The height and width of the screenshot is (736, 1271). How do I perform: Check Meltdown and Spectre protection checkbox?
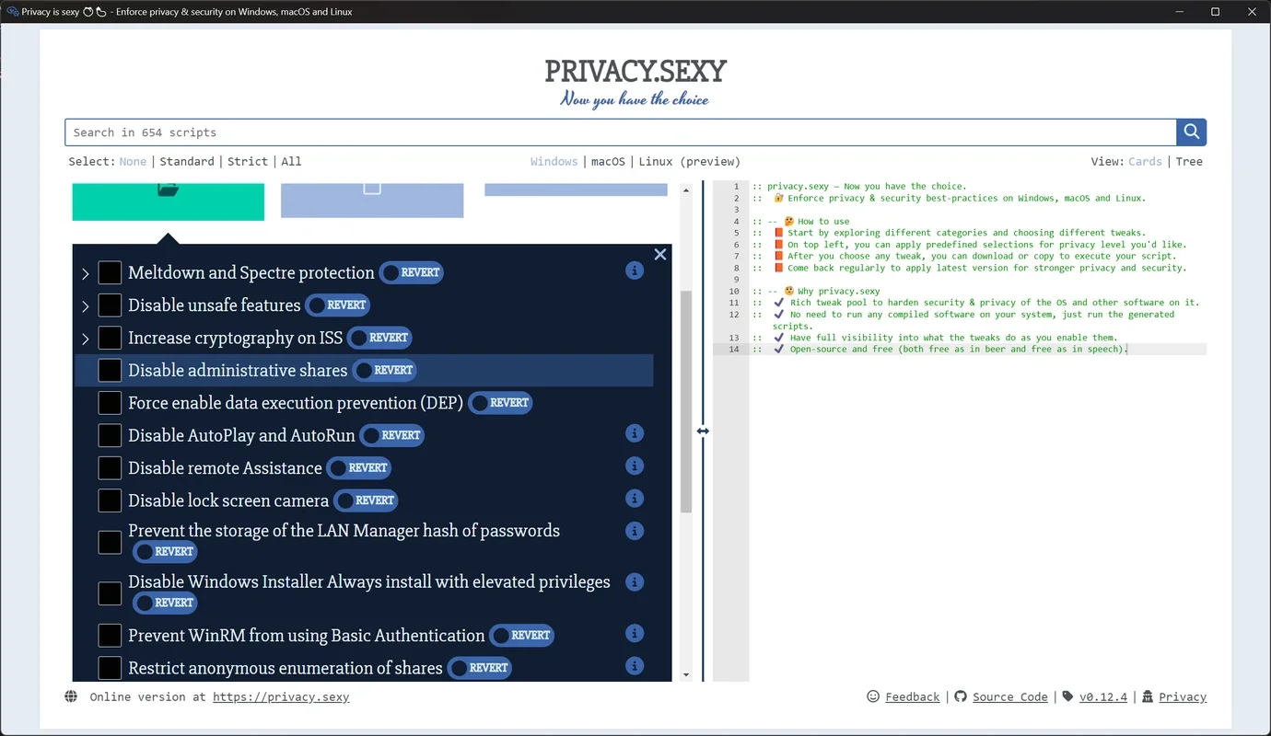tap(110, 272)
